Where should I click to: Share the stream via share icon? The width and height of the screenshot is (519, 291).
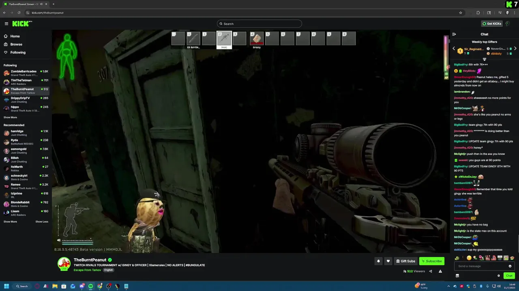pos(431,271)
